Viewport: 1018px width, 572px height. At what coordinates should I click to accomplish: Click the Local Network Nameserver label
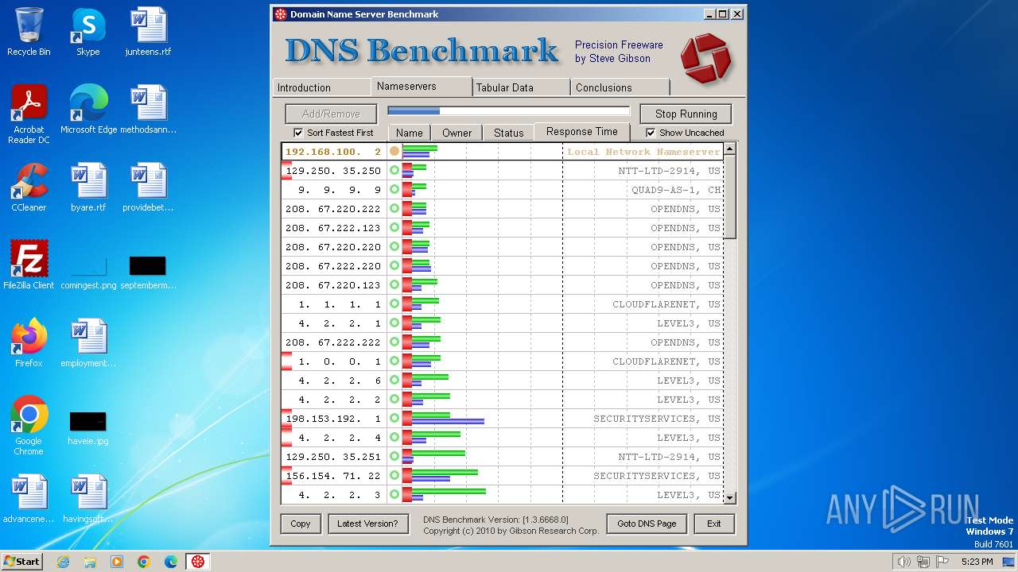[643, 152]
